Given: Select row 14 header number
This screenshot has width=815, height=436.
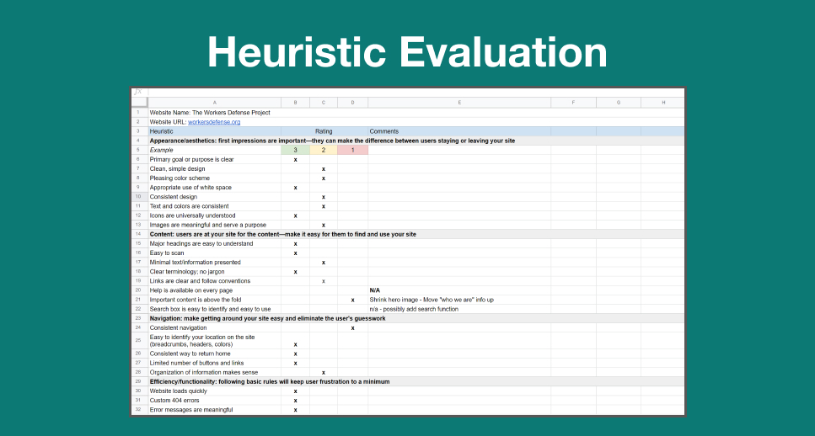Looking at the screenshot, I should click(138, 234).
